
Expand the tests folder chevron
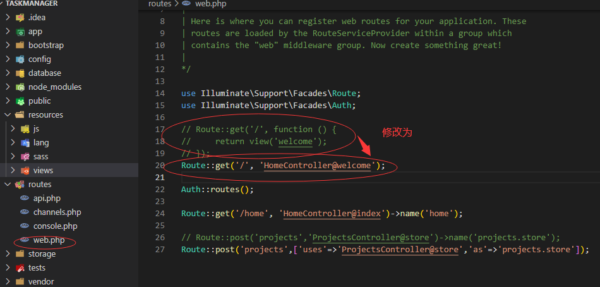tap(8, 268)
